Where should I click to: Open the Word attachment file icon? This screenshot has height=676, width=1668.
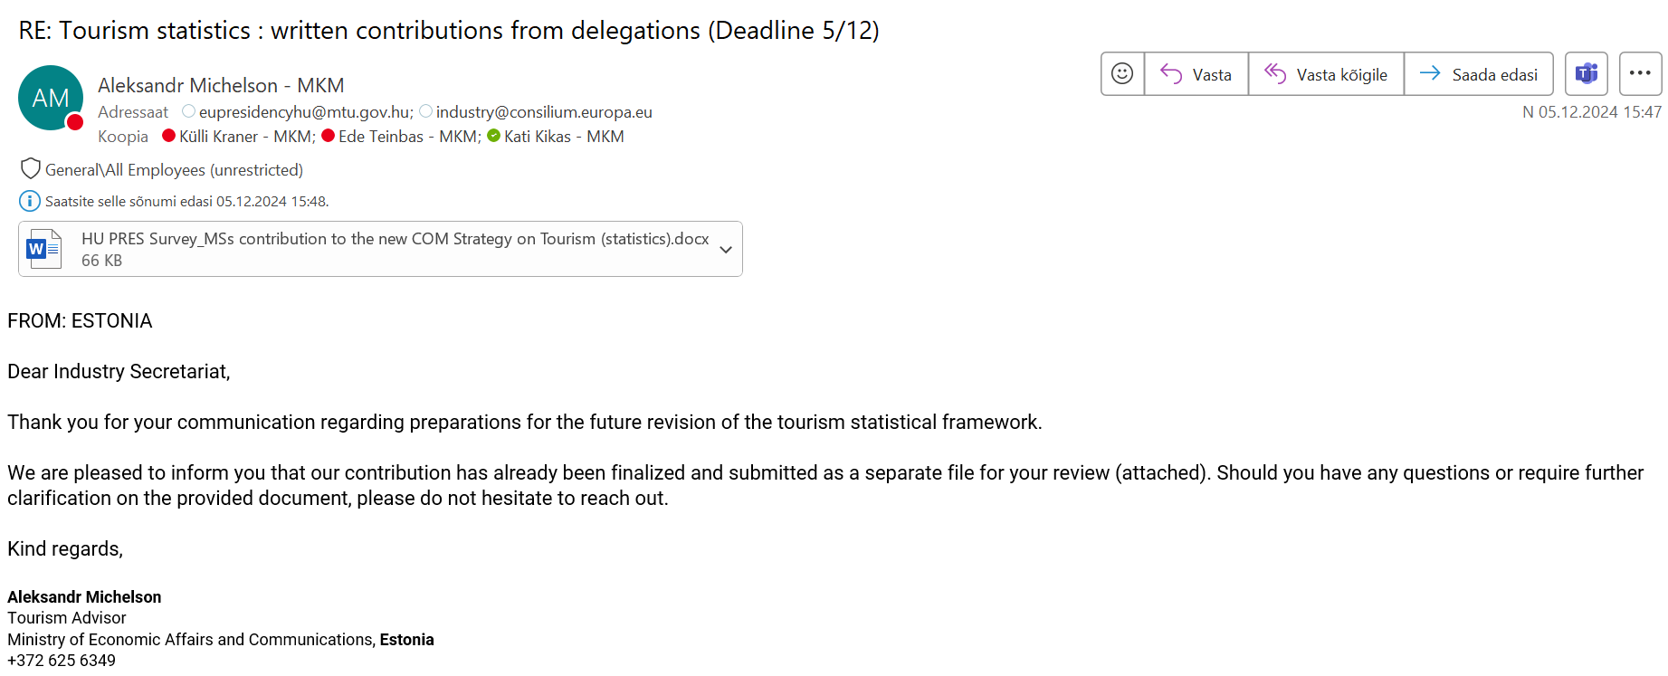[x=43, y=249]
